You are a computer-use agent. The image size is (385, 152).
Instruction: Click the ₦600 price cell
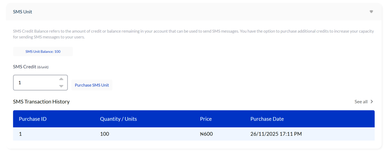coord(206,134)
